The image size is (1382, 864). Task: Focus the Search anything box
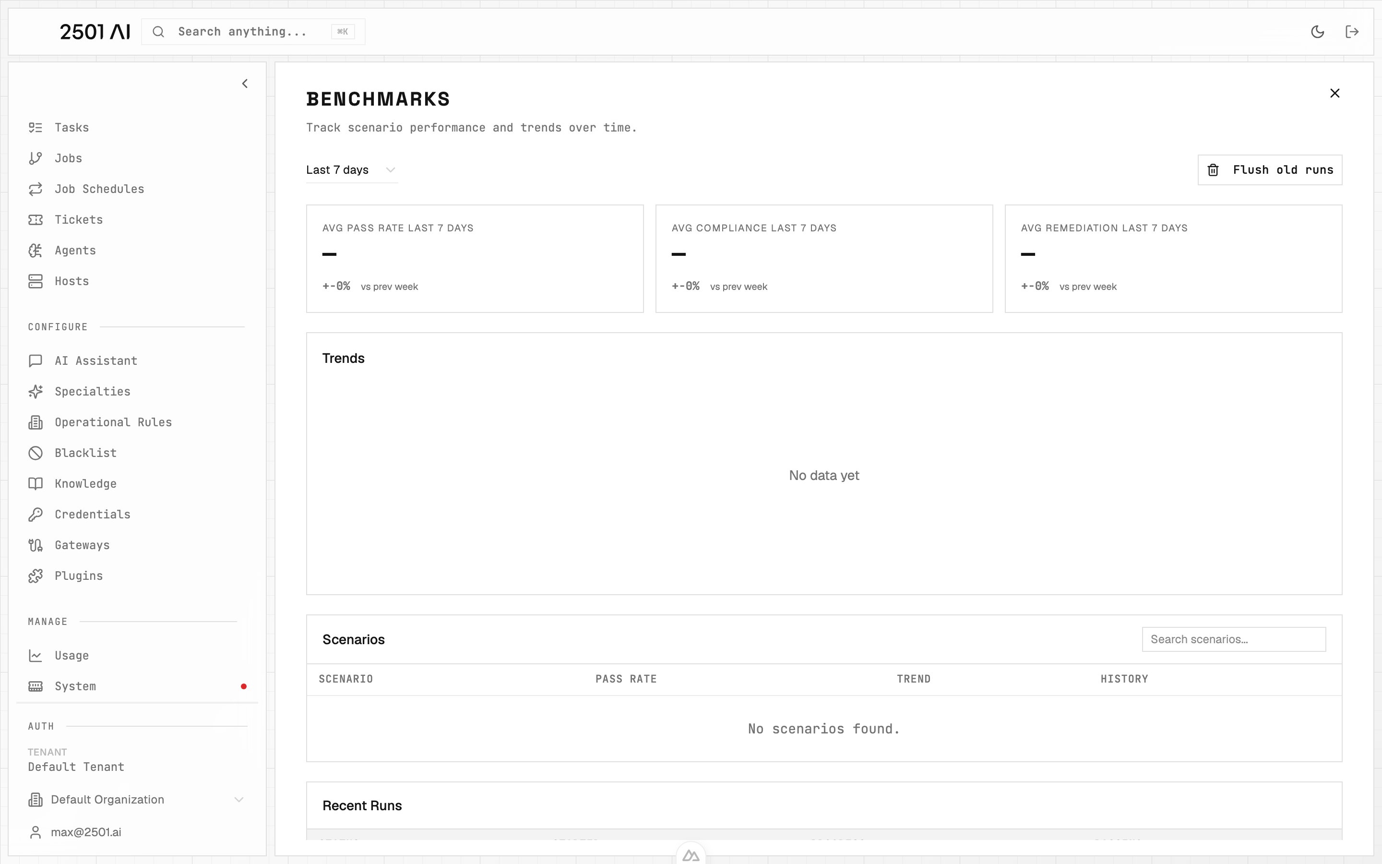click(253, 31)
